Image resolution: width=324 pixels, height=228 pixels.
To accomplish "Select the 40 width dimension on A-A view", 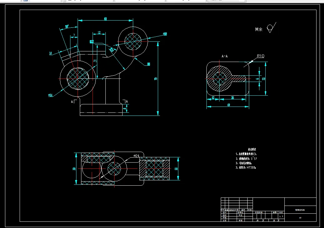I will (229, 105).
